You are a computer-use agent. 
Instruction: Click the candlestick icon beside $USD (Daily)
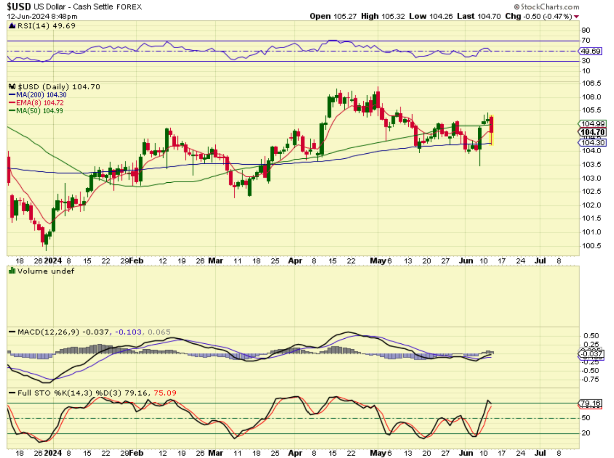point(12,87)
